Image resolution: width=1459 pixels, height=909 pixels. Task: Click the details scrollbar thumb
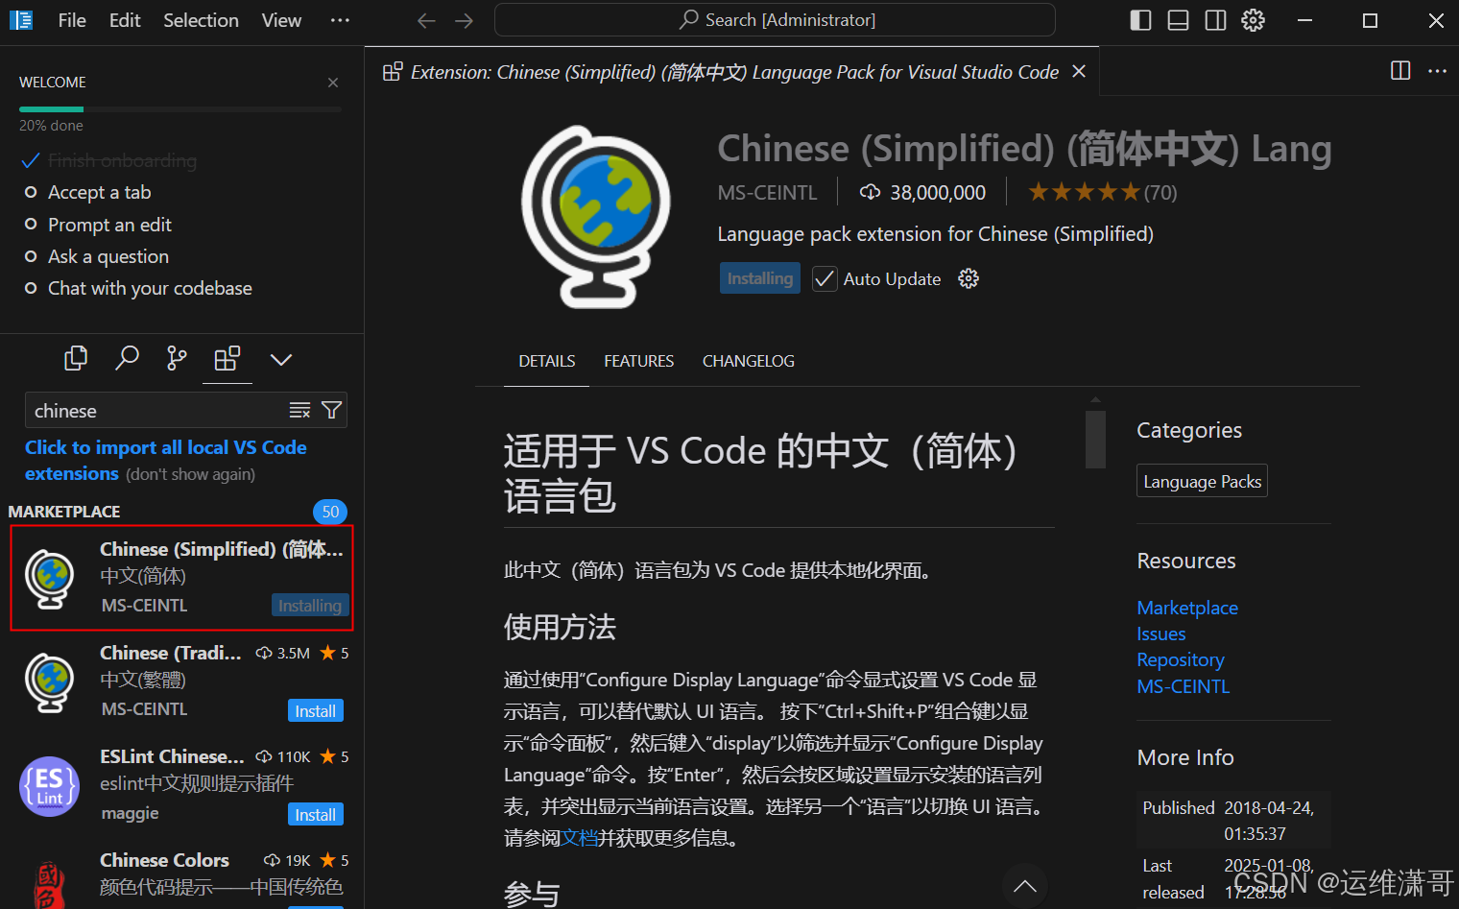pyautogui.click(x=1095, y=439)
